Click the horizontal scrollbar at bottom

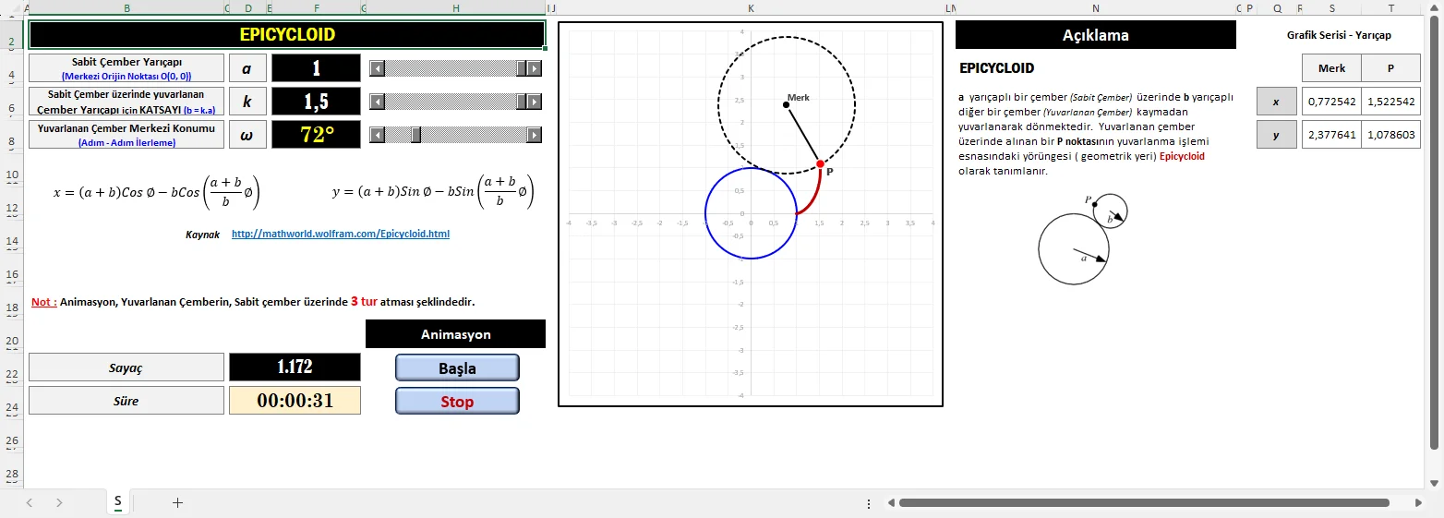[1144, 503]
